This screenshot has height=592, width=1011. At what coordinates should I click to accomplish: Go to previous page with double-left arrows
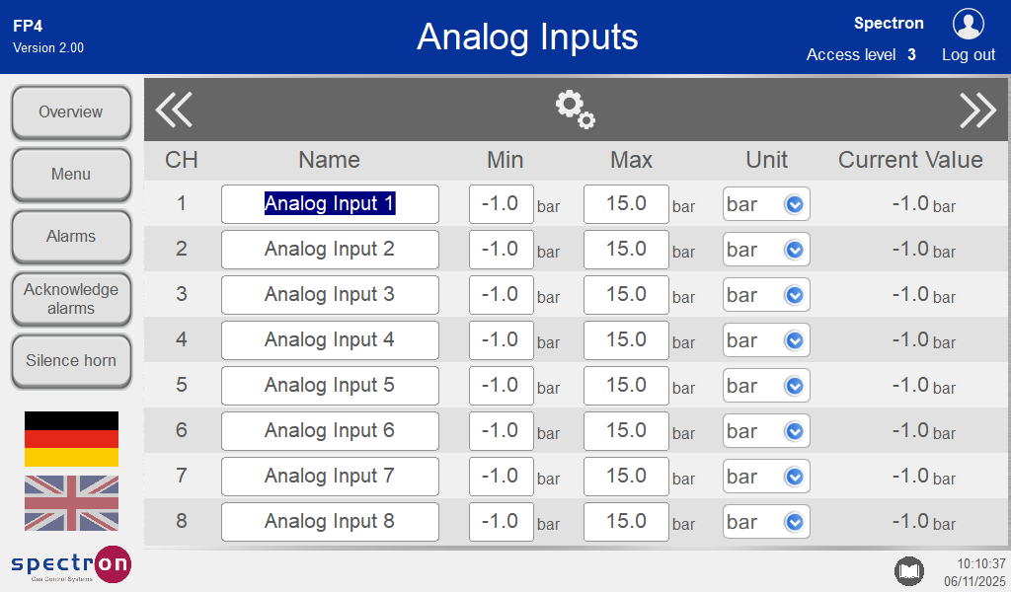[174, 110]
